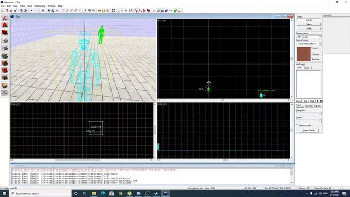Open File Explorer from the taskbar
This screenshot has height=197, width=350.
pyautogui.click(x=94, y=193)
